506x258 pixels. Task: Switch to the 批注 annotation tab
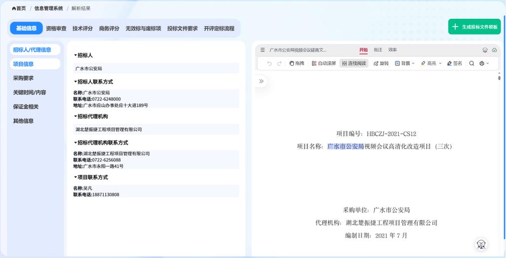[x=378, y=50]
